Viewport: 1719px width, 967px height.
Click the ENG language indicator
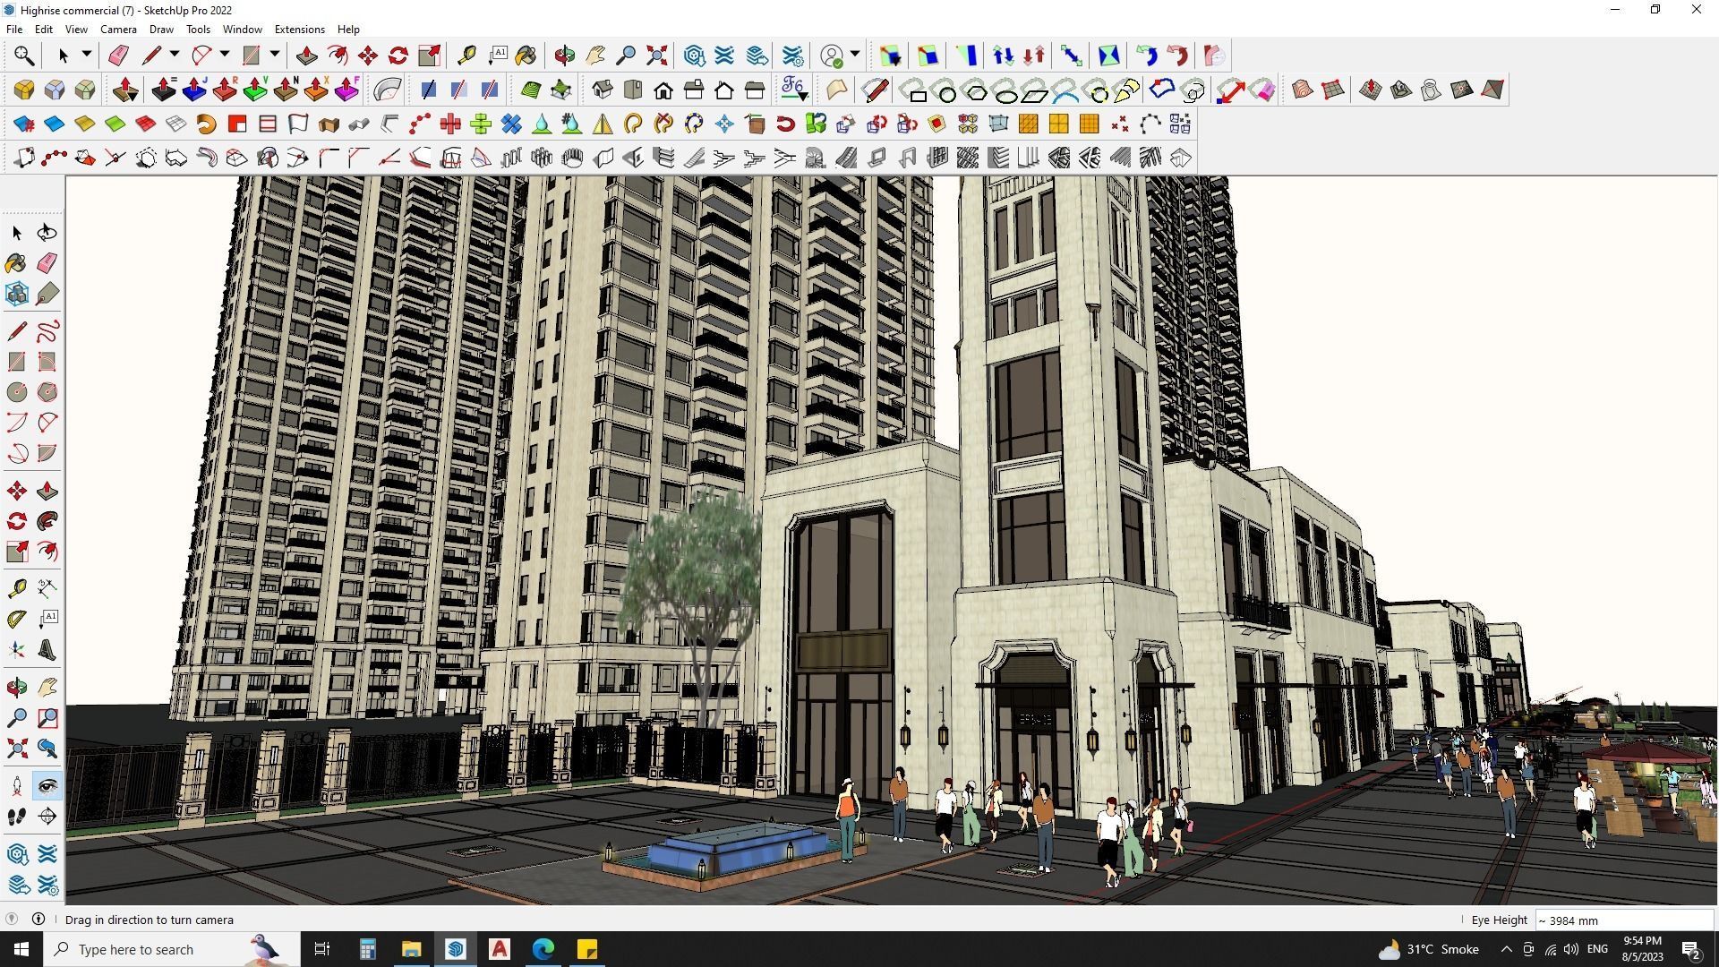tap(1597, 949)
